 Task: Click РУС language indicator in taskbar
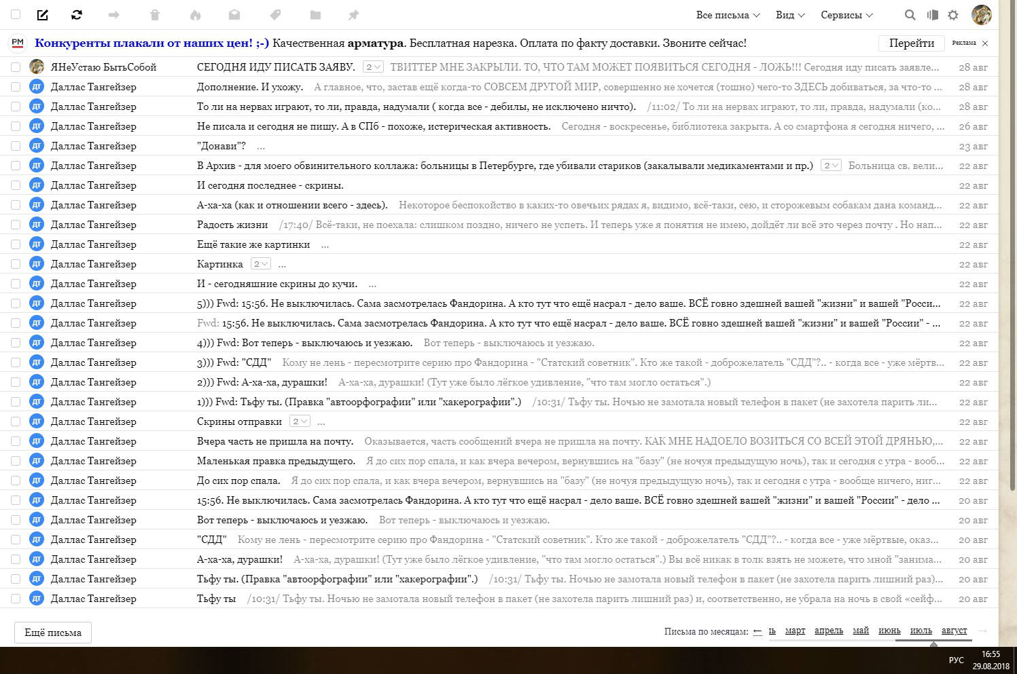[x=956, y=660]
